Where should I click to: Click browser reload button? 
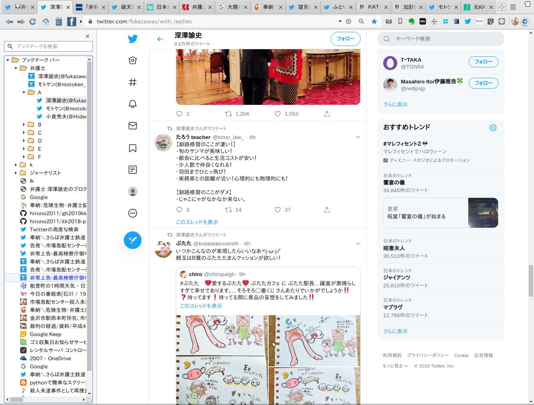[32, 21]
